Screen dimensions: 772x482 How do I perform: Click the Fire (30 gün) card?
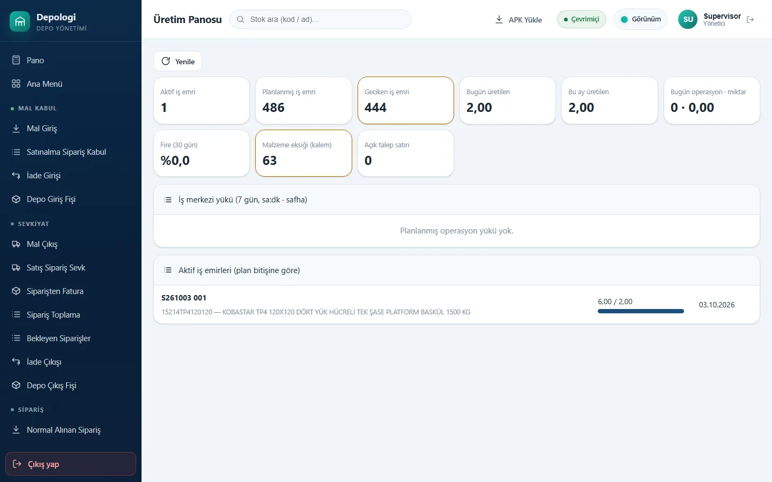(x=202, y=153)
